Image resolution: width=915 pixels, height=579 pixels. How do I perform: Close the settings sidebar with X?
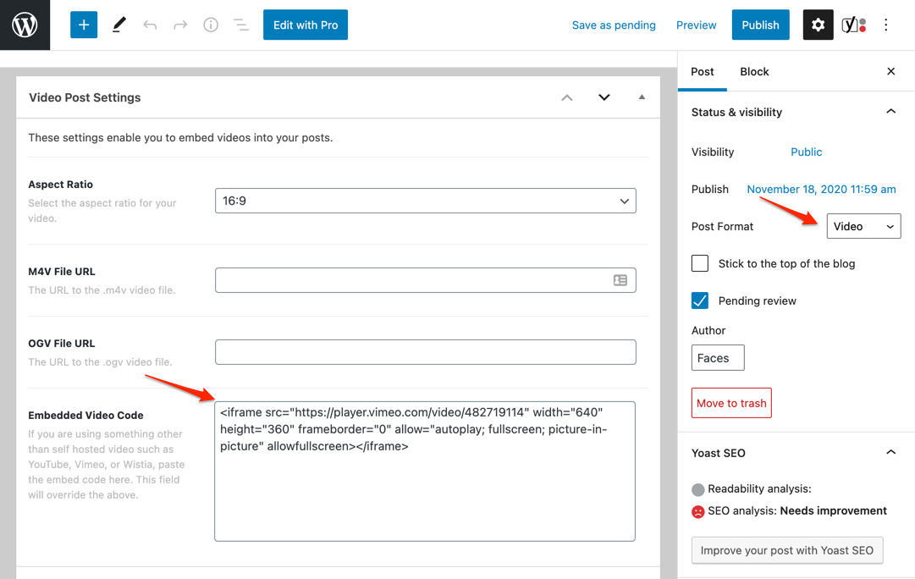(x=890, y=71)
